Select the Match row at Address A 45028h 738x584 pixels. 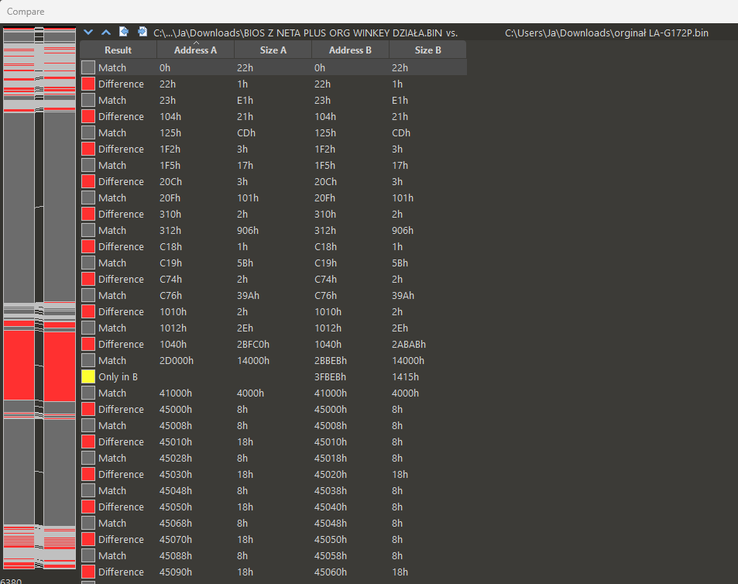pyautogui.click(x=273, y=458)
